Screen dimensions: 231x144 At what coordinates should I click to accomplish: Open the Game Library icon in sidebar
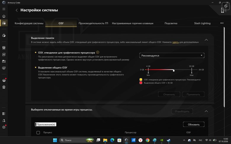[x=4, y=61]
